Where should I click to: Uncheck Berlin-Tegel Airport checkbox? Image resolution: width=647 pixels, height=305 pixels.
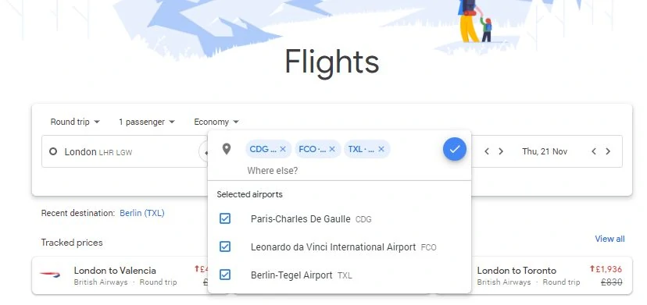tap(225, 275)
